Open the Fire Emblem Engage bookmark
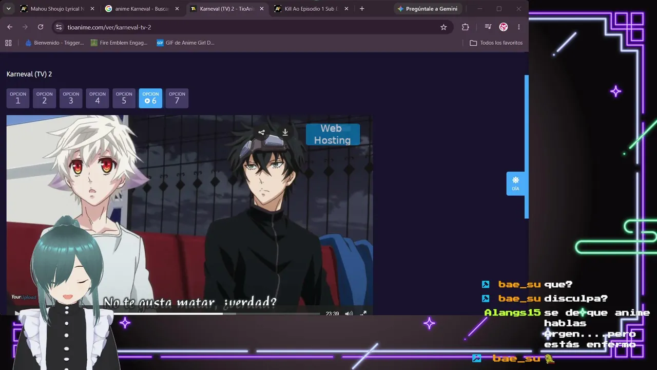This screenshot has height=370, width=657. 119,43
